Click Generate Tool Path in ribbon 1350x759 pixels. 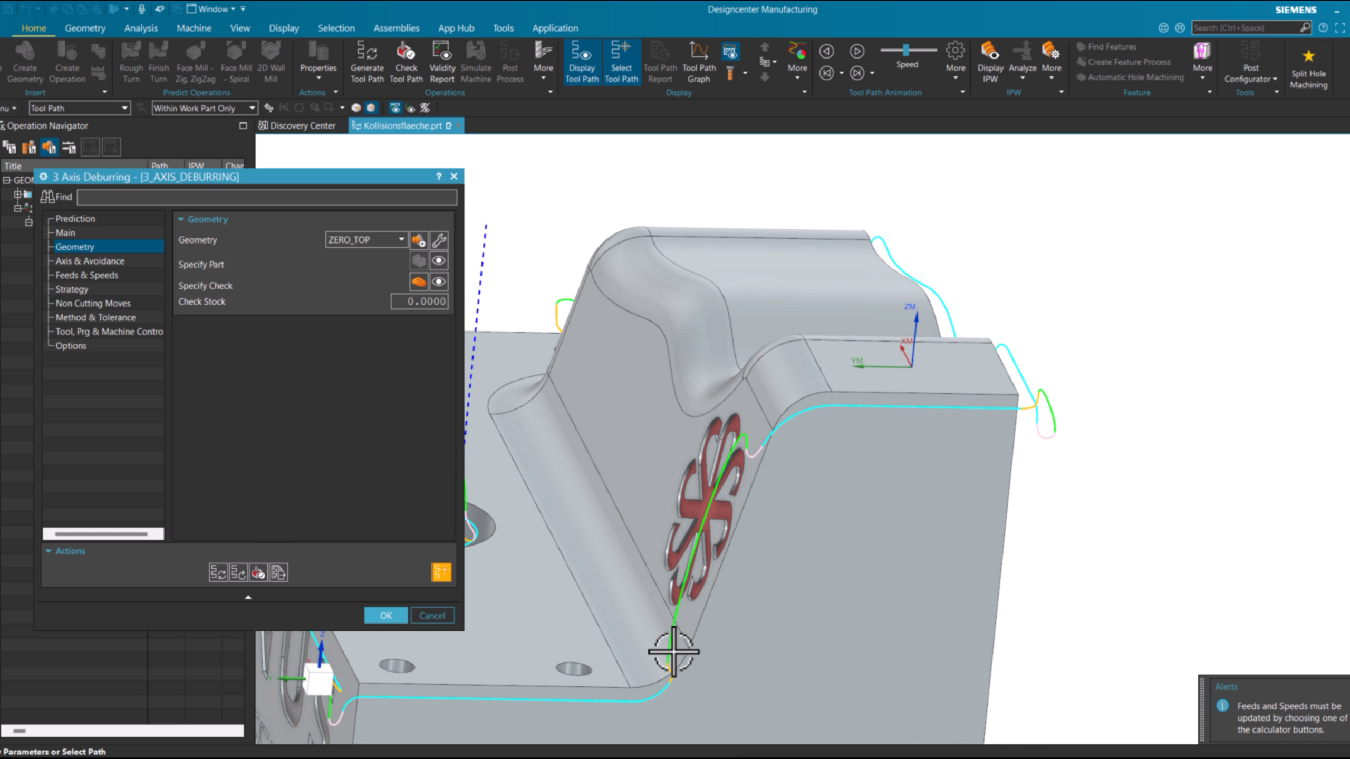pyautogui.click(x=367, y=62)
